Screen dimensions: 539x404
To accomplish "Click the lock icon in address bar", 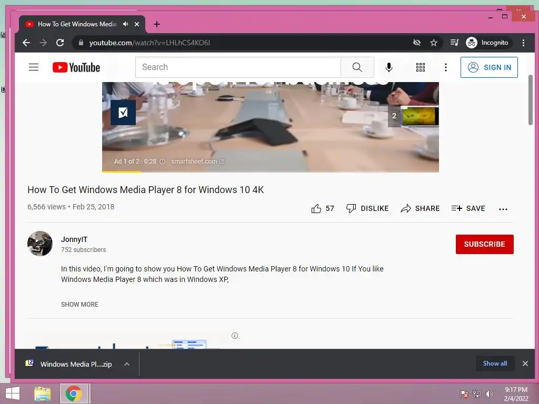I will point(81,43).
